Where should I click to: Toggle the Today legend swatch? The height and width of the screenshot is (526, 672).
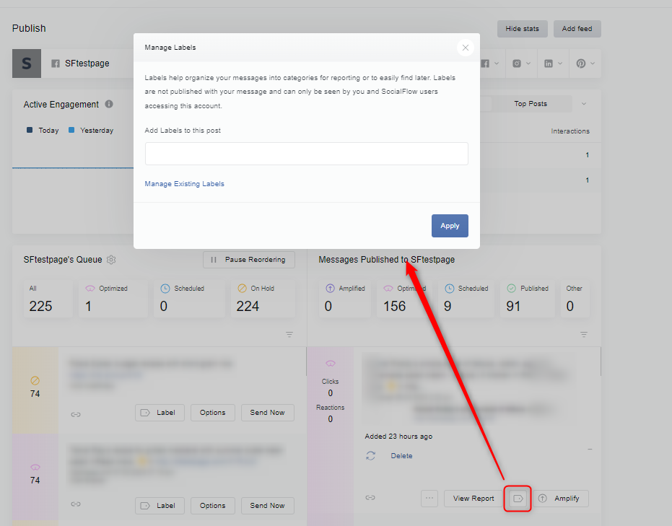pos(30,130)
